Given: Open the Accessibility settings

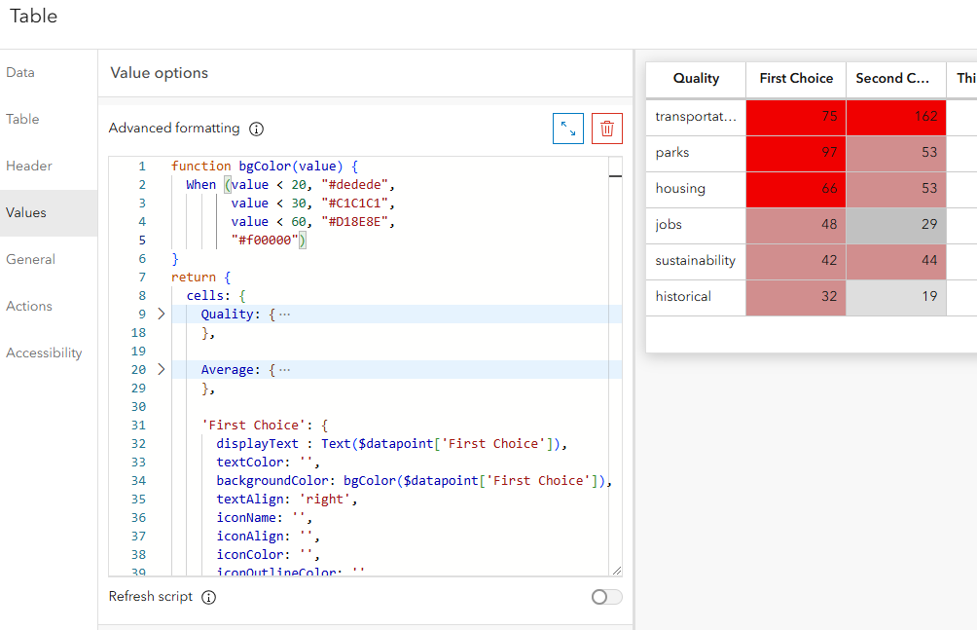Looking at the screenshot, I should pyautogui.click(x=44, y=352).
